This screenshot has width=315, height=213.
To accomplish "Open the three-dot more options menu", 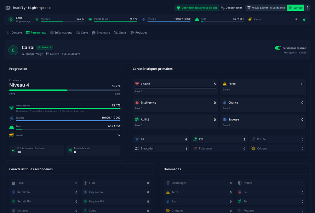I will click(x=307, y=8).
